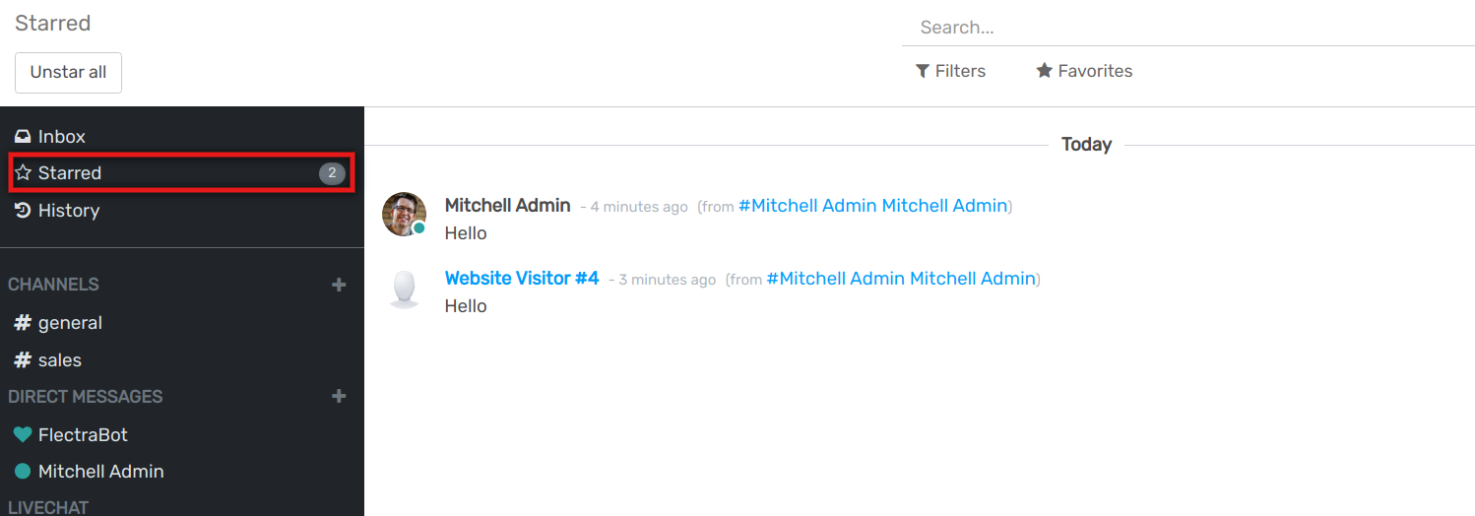
Task: Expand the Favorites dropdown
Action: click(1084, 71)
